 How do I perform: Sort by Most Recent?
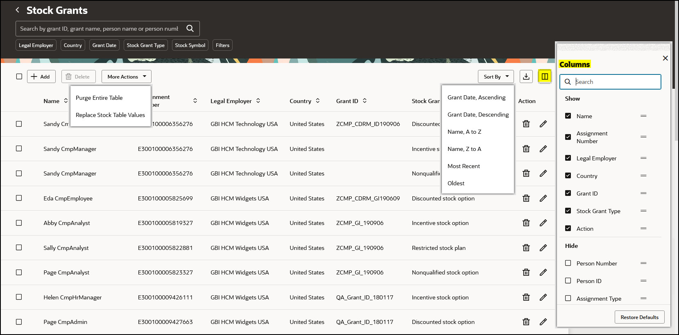[x=478, y=166]
